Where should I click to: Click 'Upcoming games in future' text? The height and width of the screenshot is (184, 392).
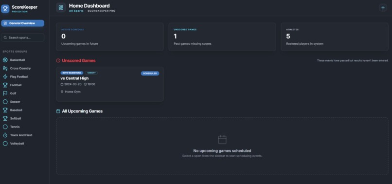pyautogui.click(x=79, y=44)
